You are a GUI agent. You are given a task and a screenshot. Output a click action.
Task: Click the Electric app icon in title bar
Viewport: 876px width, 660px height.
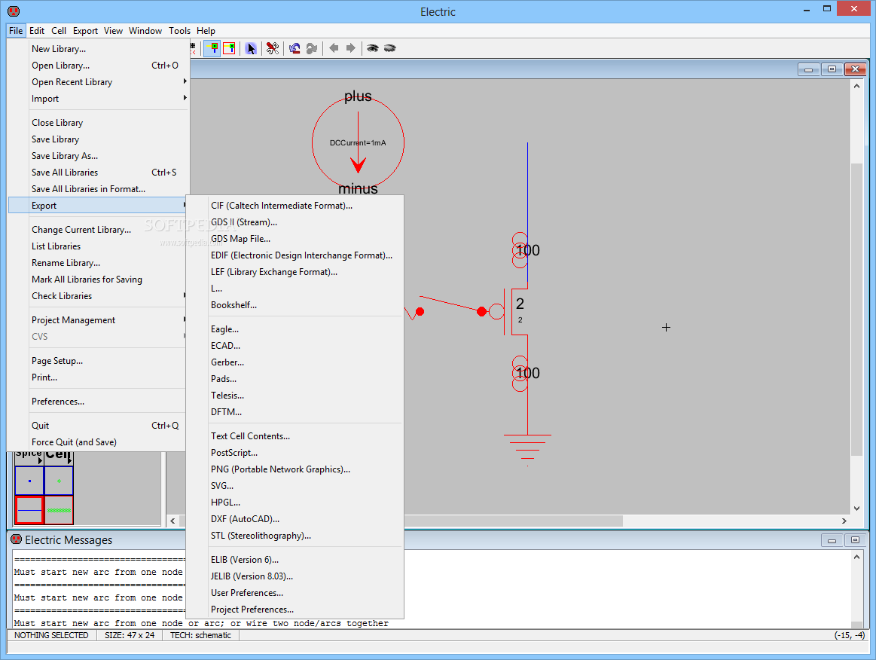click(x=14, y=11)
